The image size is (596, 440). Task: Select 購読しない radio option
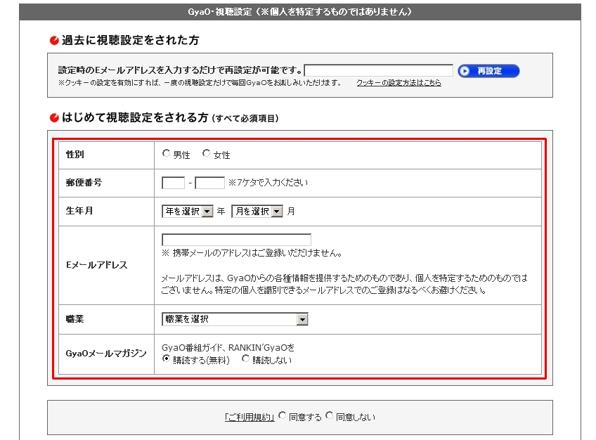245,358
